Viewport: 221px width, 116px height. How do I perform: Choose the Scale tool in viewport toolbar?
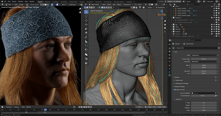pyautogui.click(x=86, y=29)
